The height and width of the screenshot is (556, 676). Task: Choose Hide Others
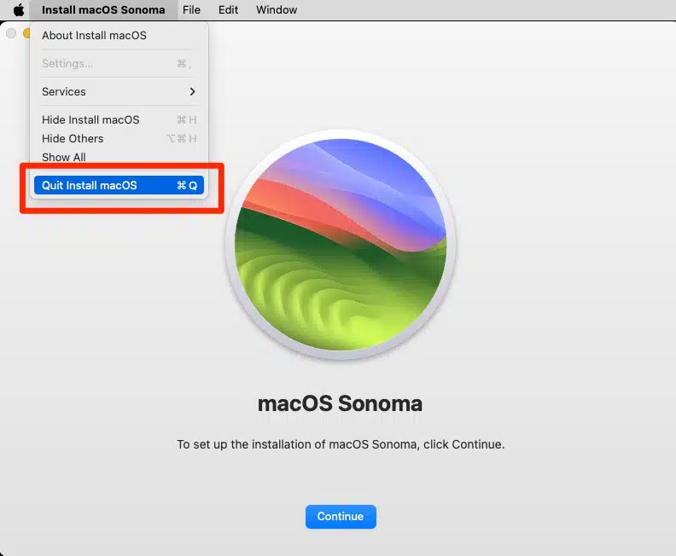point(119,139)
